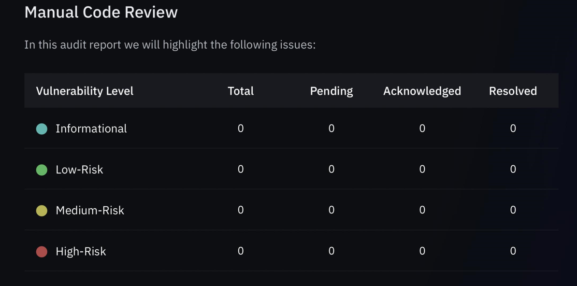Click the Low-Risk row label
The height and width of the screenshot is (286, 577).
79,170
